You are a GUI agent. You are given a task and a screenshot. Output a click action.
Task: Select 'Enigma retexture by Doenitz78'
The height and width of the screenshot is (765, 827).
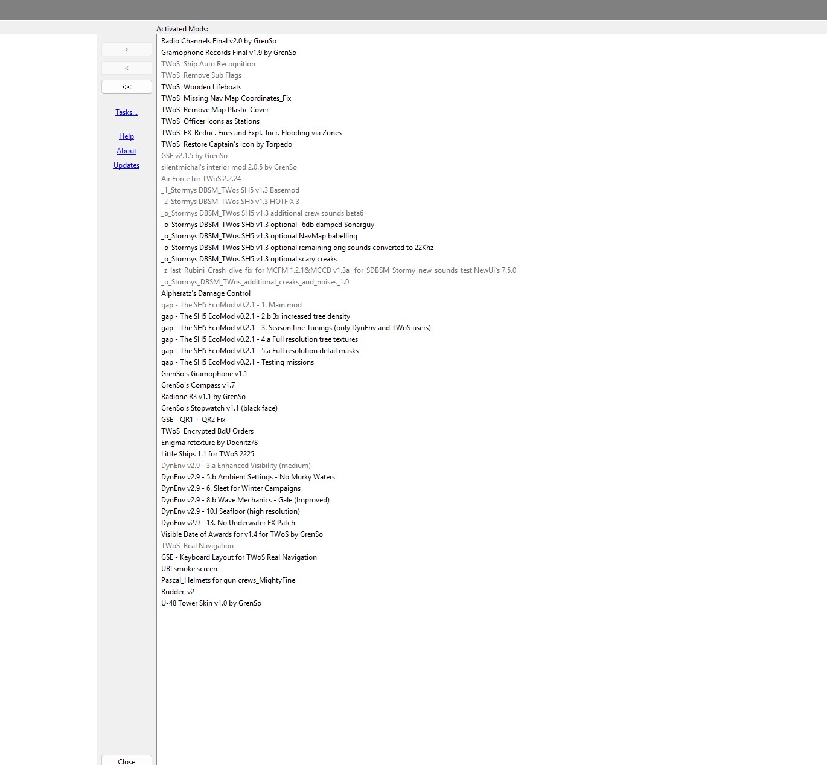[209, 443]
